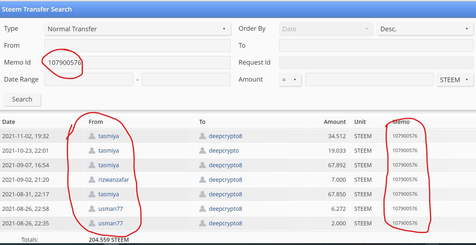This screenshot has width=476, height=245.
Task: Open the deepcrypto account link
Action: (224, 150)
